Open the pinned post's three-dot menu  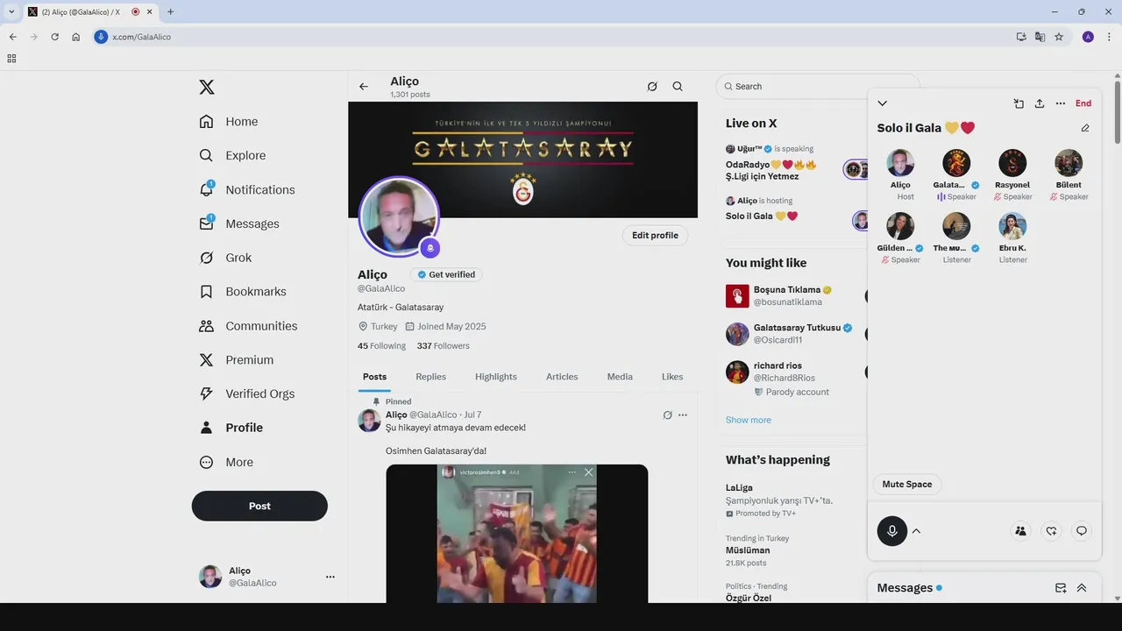click(x=683, y=415)
